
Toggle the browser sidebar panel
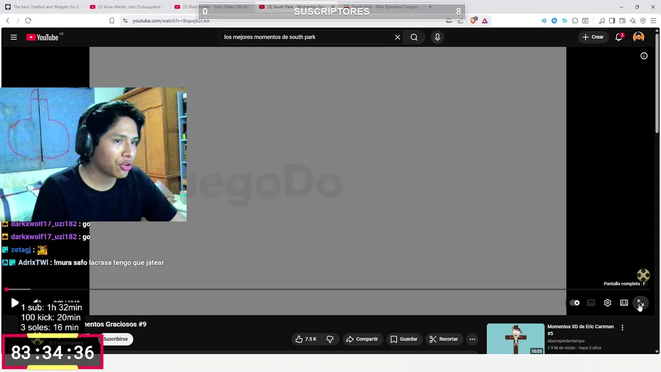point(612,21)
